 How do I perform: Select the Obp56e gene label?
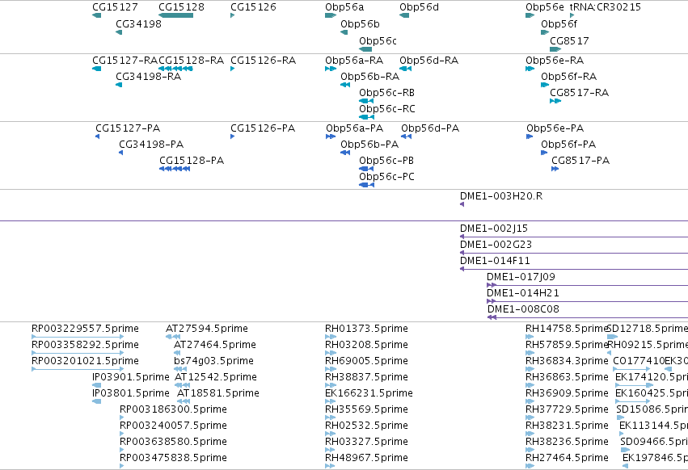(x=545, y=7)
